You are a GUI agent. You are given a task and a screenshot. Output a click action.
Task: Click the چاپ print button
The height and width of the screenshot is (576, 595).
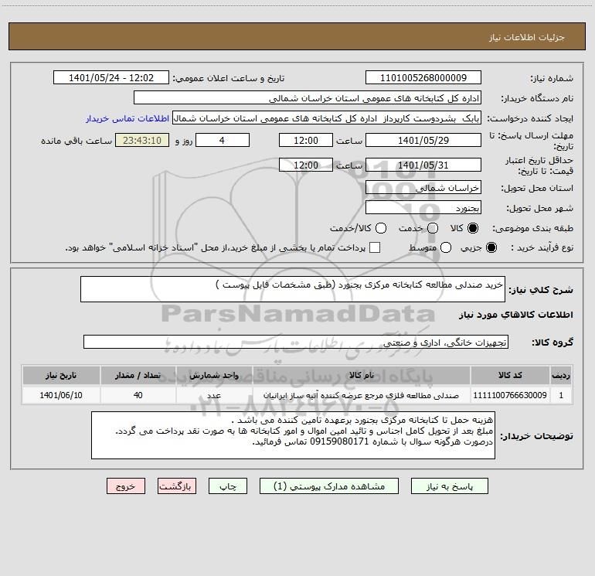[228, 486]
